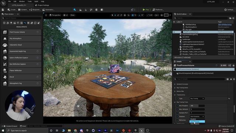Open viewport options hamburger menu
Image resolution: width=236 pixels, height=133 pixels.
[46, 15]
